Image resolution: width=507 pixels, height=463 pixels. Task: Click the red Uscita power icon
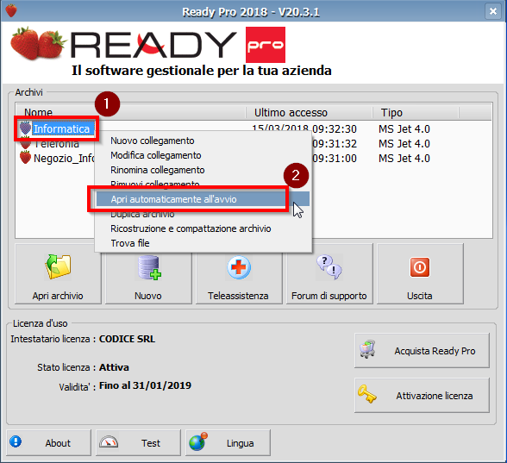coord(420,267)
